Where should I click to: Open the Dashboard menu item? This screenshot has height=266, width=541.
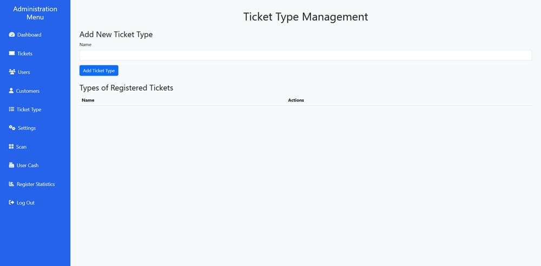tap(29, 35)
